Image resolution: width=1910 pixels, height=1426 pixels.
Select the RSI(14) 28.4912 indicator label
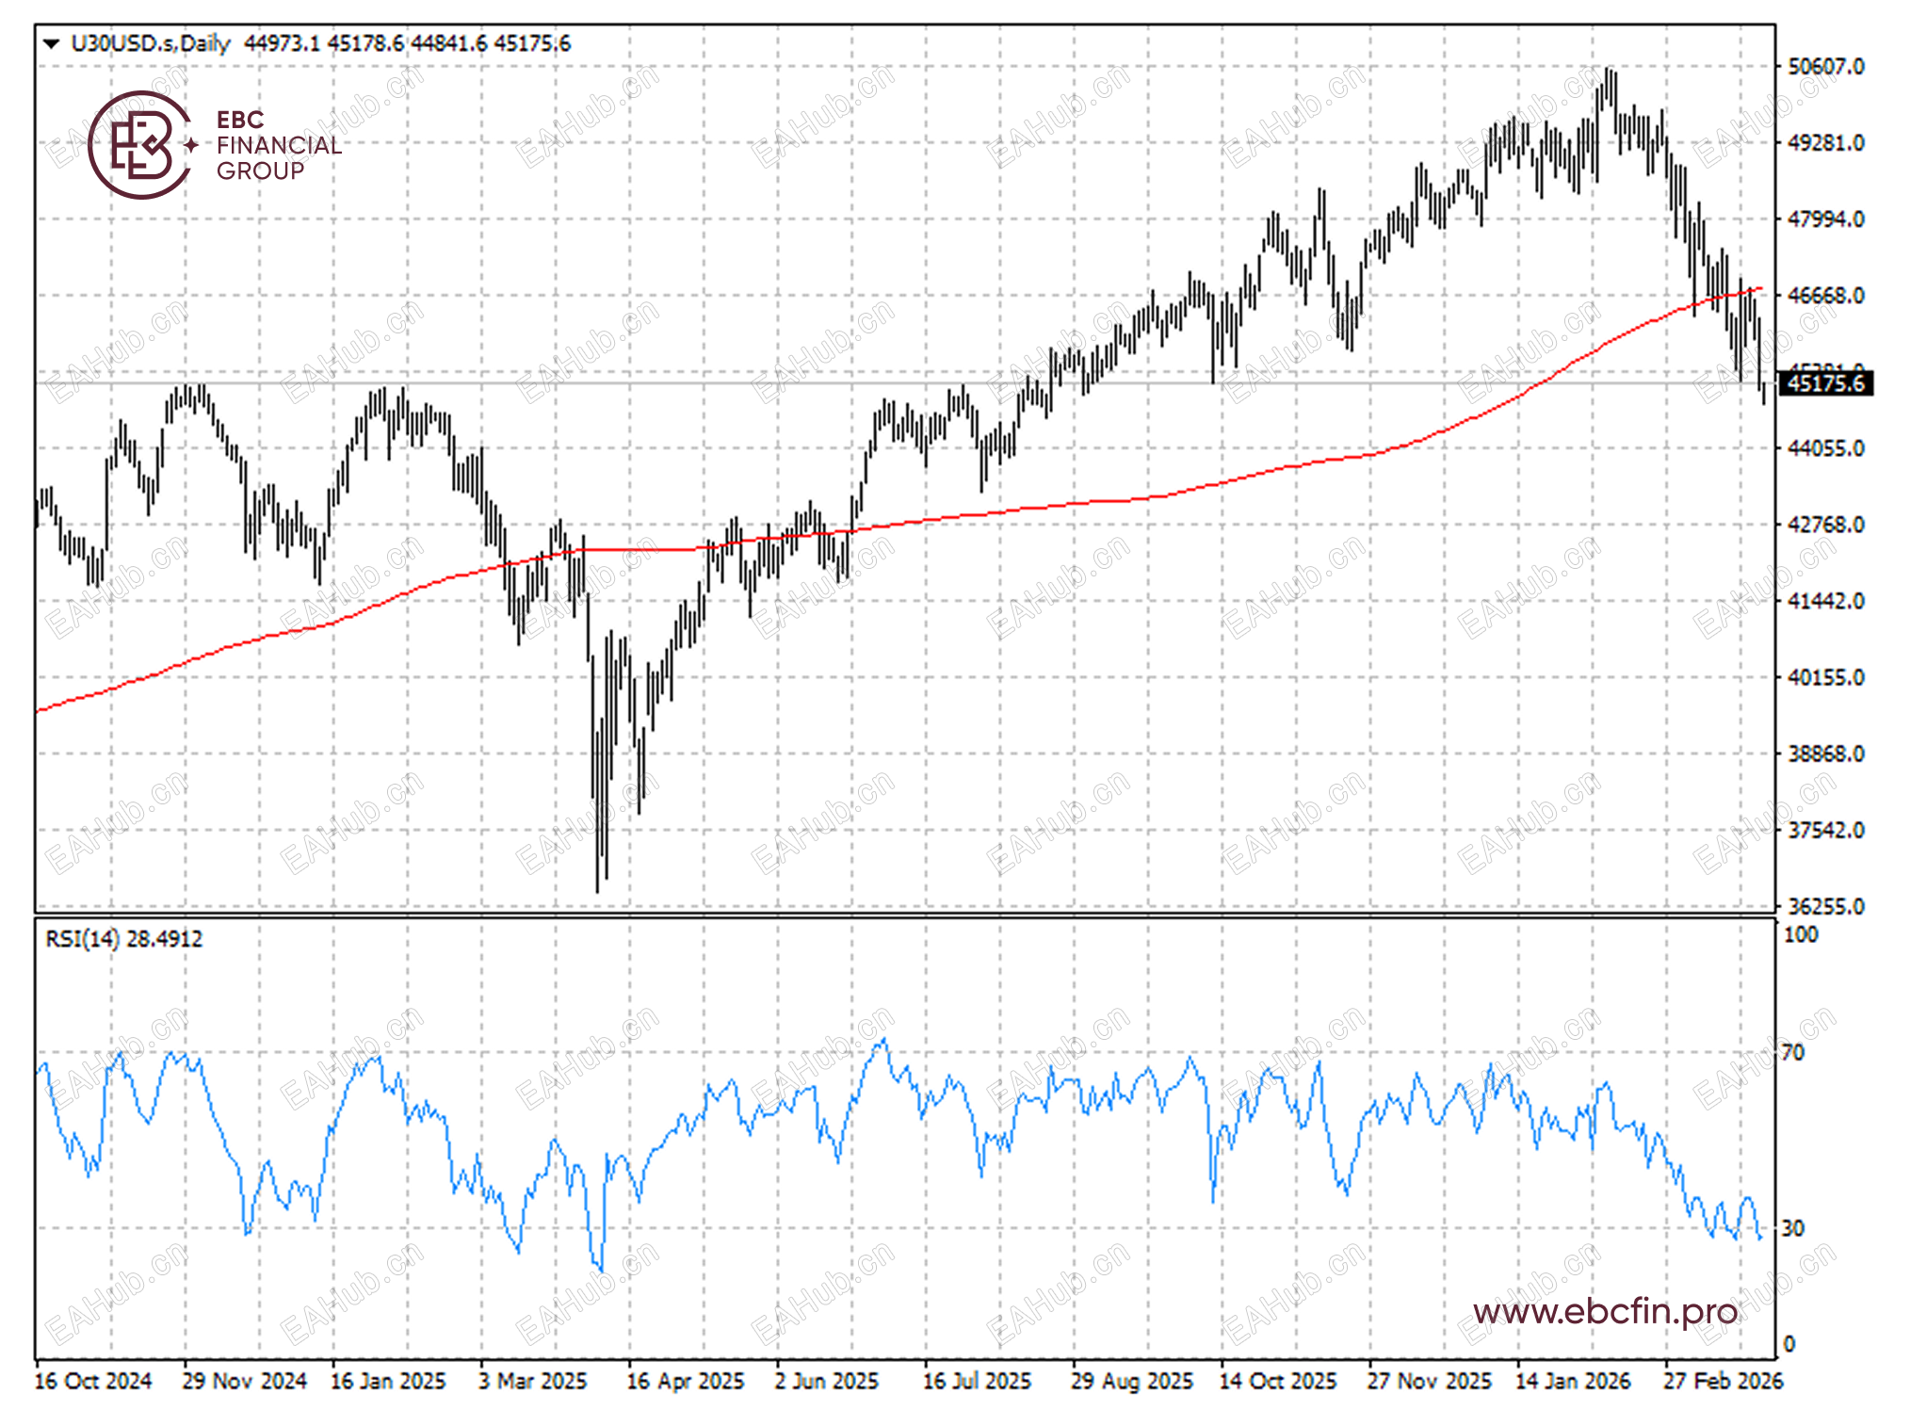pos(123,938)
